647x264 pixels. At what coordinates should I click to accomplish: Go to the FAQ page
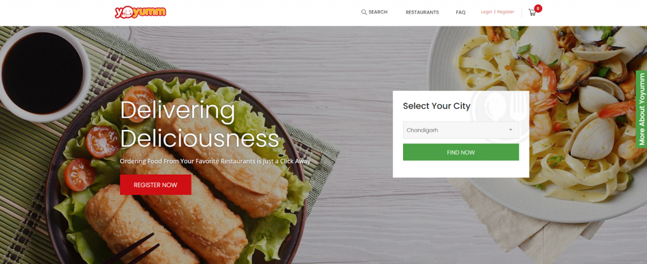point(461,13)
